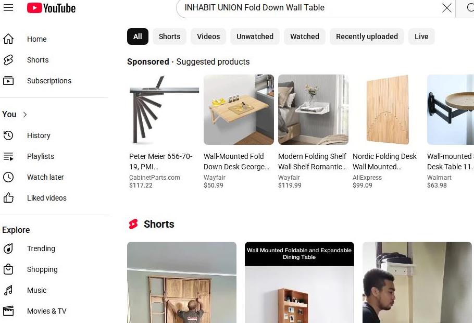The width and height of the screenshot is (474, 323).
Task: Go to Home via house icon
Action: pyautogui.click(x=8, y=39)
